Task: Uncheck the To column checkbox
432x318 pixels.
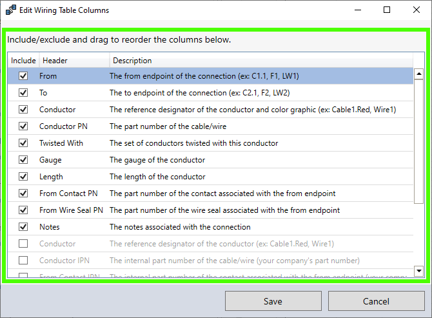Action: point(23,93)
